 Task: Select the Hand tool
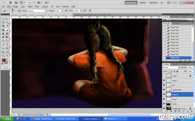[3, 55]
